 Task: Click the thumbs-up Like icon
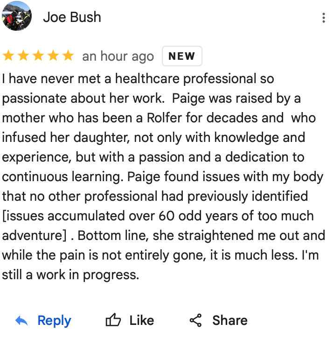(x=113, y=321)
